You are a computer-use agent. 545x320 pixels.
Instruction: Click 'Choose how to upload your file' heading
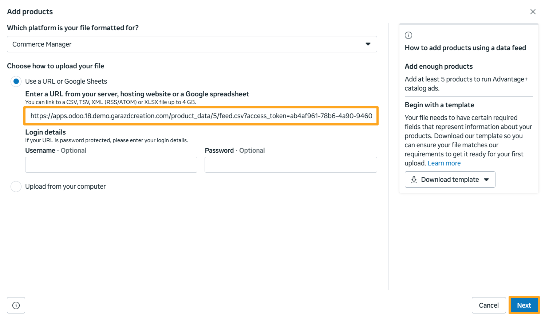coord(56,66)
